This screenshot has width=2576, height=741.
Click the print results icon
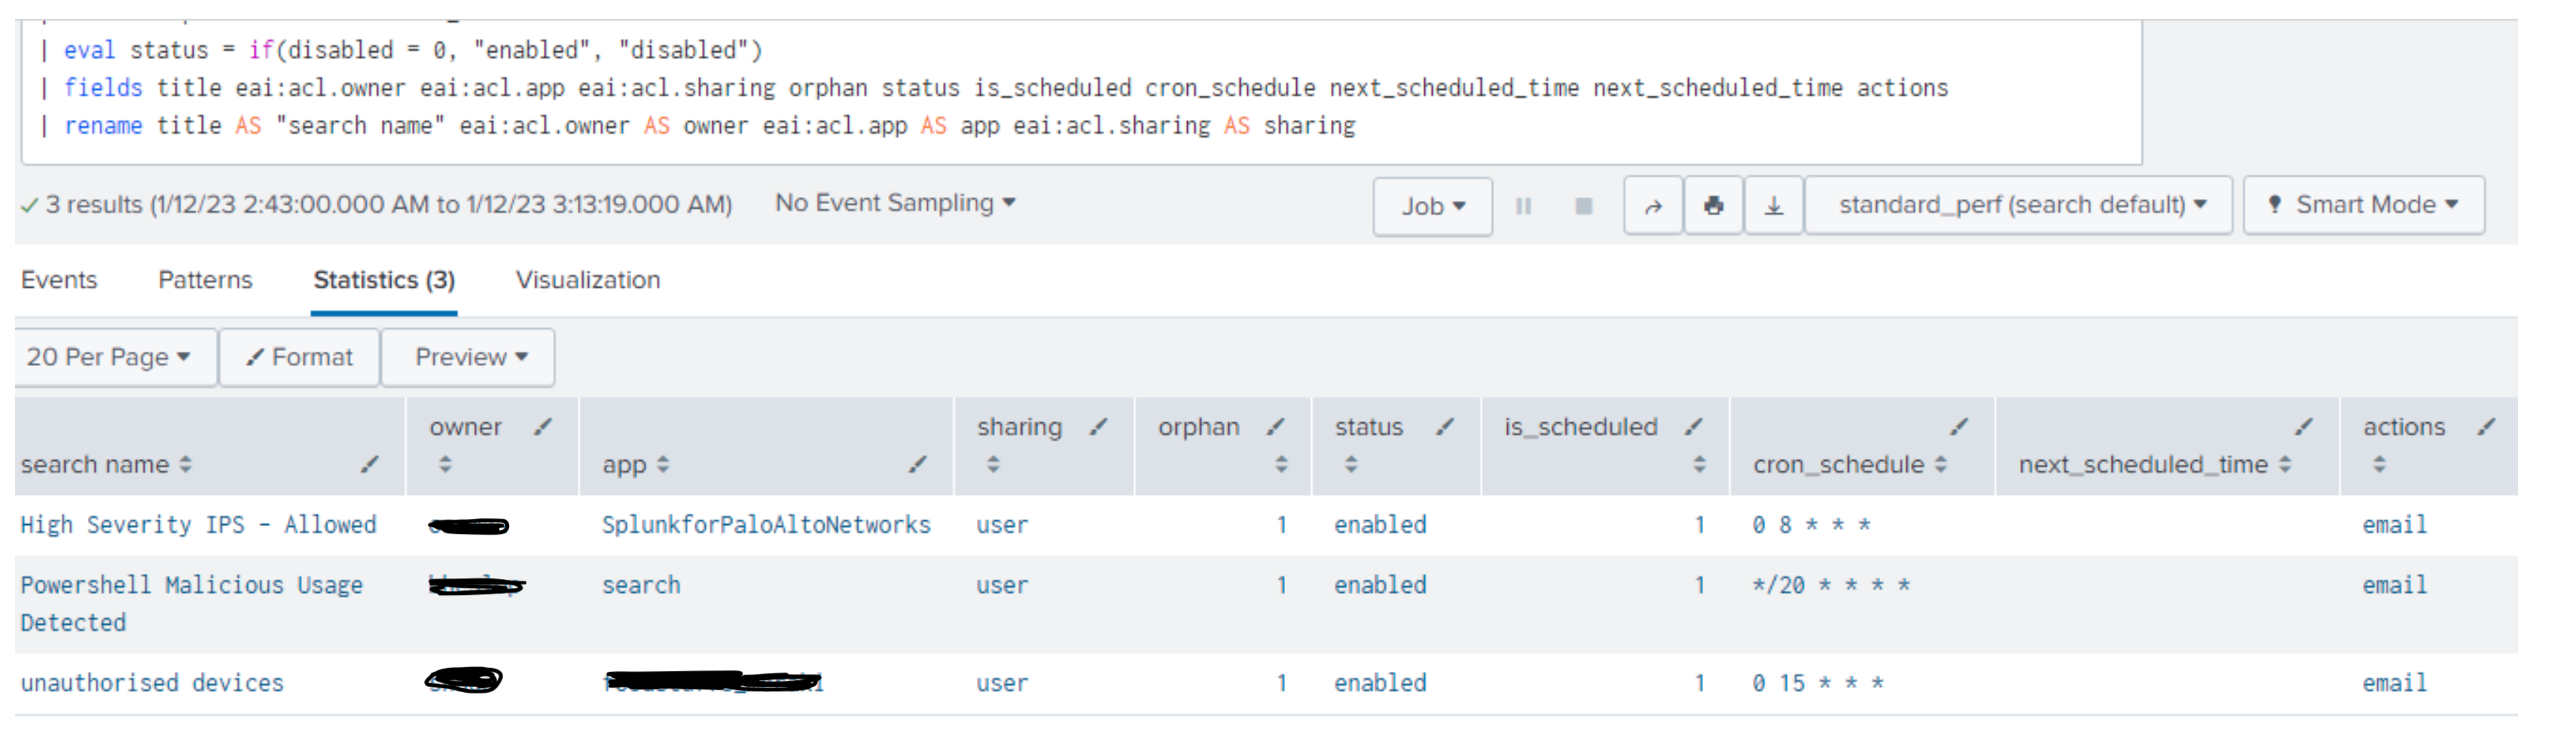(x=1713, y=206)
